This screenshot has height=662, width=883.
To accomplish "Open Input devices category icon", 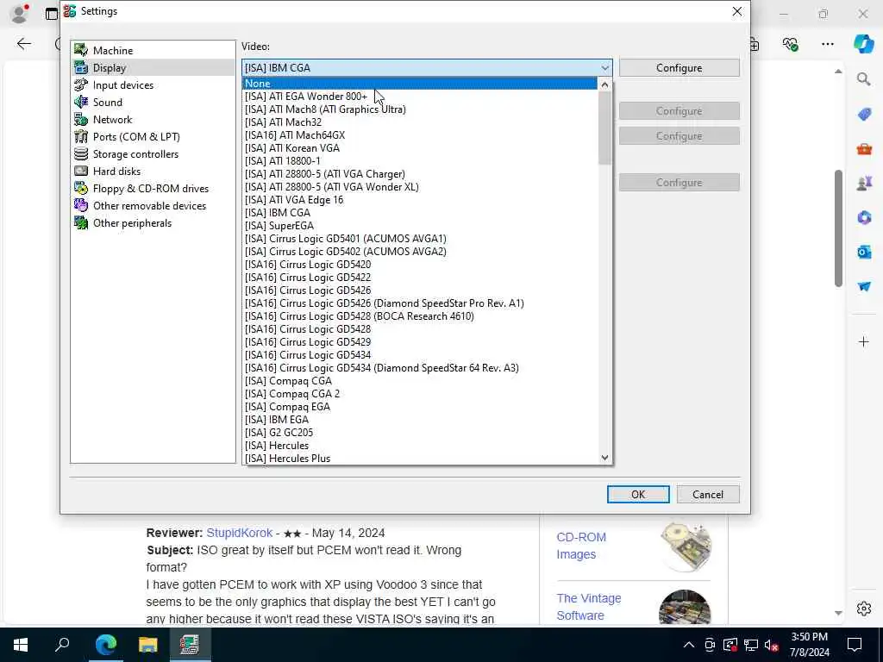I will [x=81, y=85].
